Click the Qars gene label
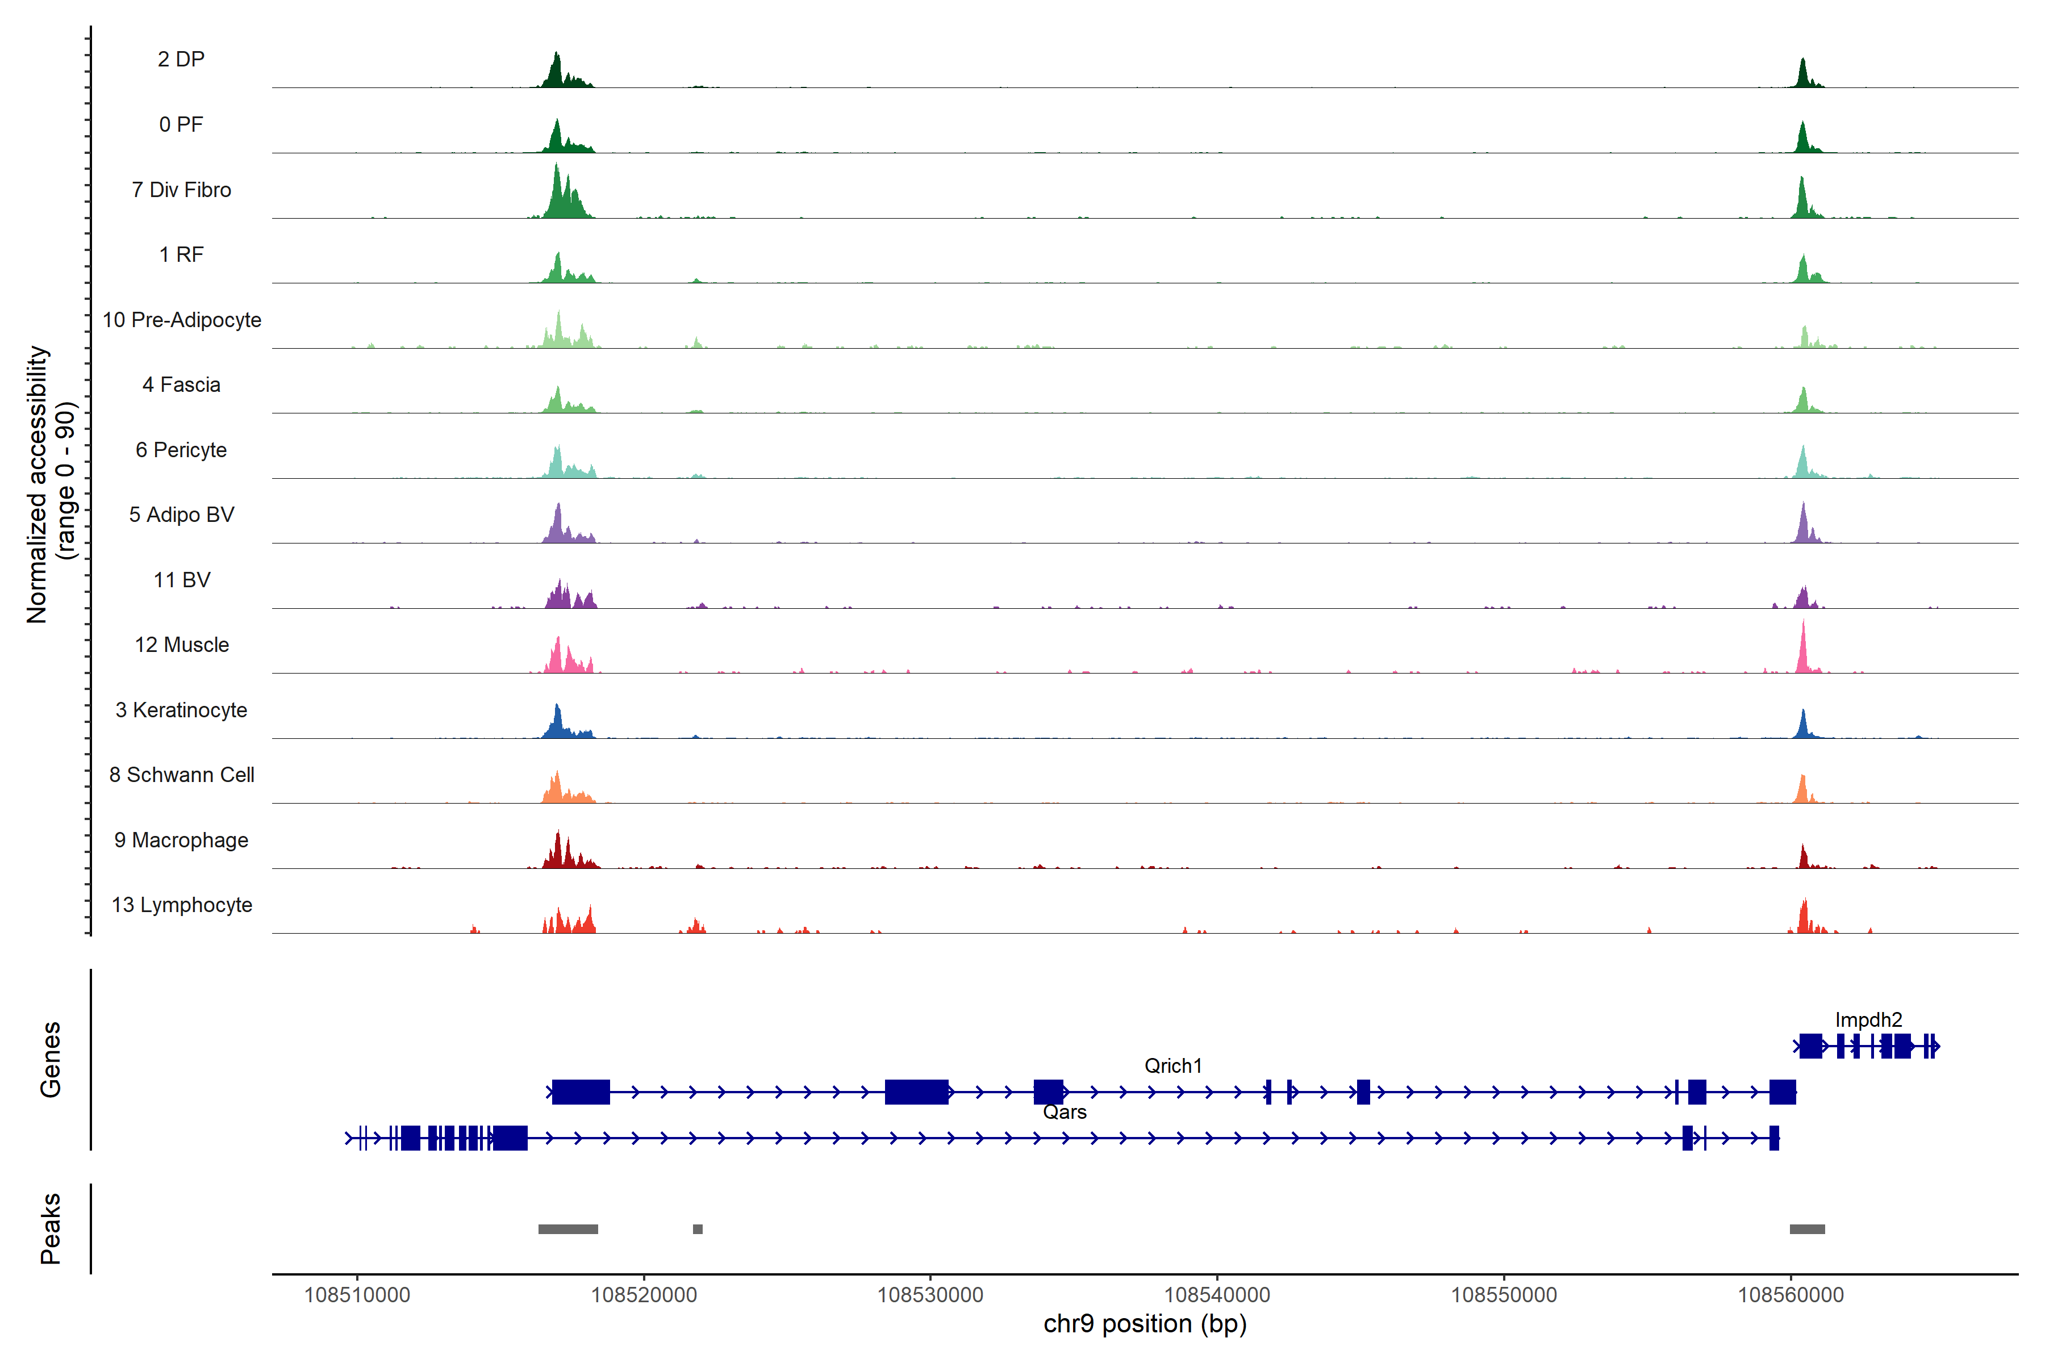 (1064, 1112)
